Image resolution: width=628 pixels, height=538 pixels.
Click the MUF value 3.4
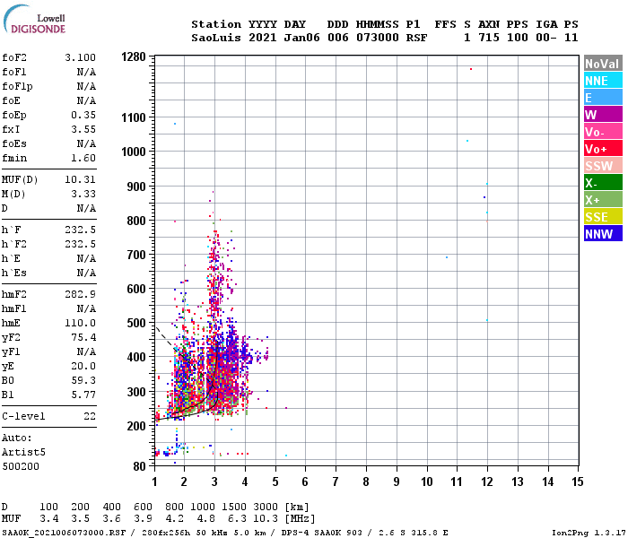click(48, 518)
